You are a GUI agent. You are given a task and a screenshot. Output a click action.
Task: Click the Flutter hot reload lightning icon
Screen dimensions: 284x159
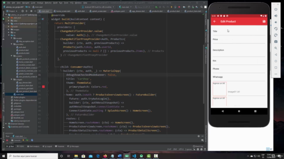(171, 7)
